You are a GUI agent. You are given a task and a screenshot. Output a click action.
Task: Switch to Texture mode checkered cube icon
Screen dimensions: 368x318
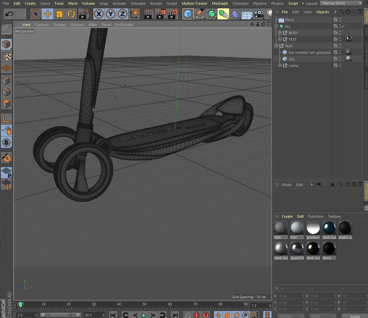[6, 56]
